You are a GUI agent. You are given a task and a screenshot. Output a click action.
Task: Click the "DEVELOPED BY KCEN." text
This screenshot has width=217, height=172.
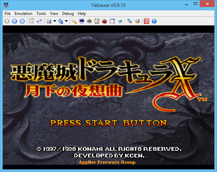click(109, 156)
